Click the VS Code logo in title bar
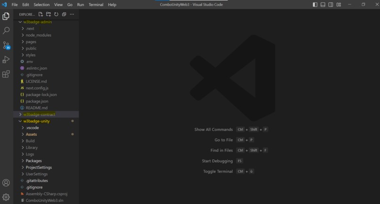Viewport: 380px width, 204px height. click(4, 5)
